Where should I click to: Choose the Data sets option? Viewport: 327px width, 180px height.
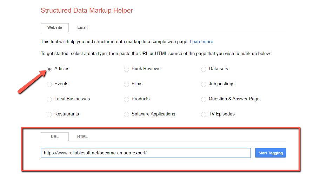coord(203,69)
